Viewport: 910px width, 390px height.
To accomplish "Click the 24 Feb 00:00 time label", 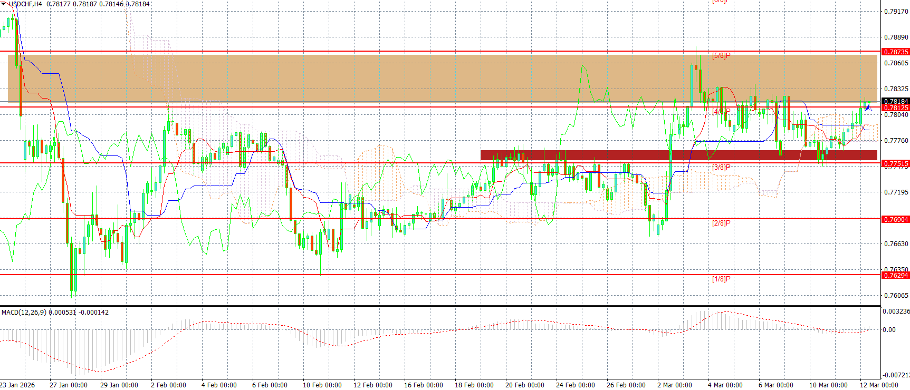I will pyautogui.click(x=575, y=385).
